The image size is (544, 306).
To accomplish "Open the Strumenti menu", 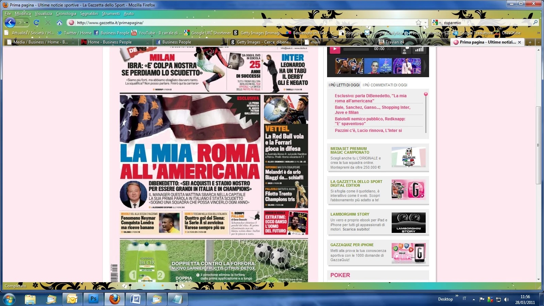I will (x=111, y=14).
